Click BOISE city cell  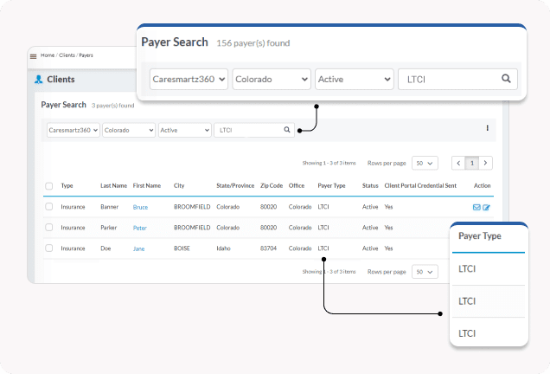pyautogui.click(x=182, y=248)
